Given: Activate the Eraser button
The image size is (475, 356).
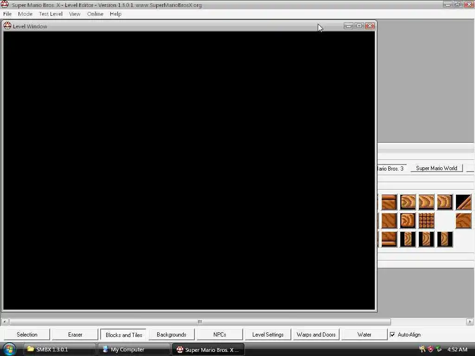Looking at the screenshot, I should [x=75, y=335].
